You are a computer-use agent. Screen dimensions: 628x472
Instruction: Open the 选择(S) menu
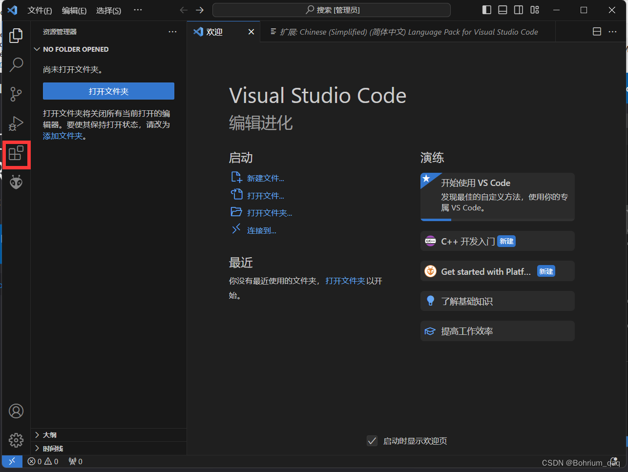[x=108, y=10]
